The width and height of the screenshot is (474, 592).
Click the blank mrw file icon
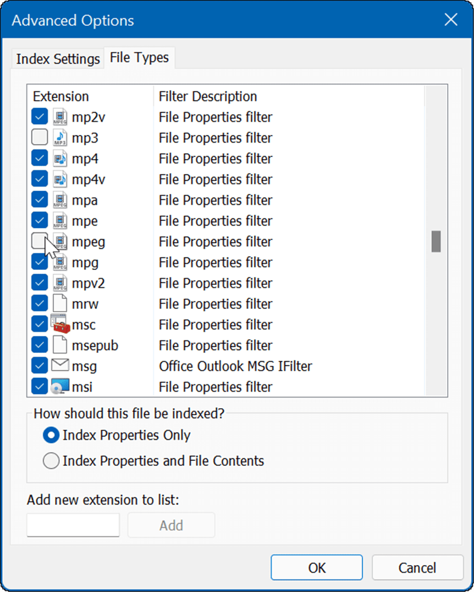[x=60, y=304]
